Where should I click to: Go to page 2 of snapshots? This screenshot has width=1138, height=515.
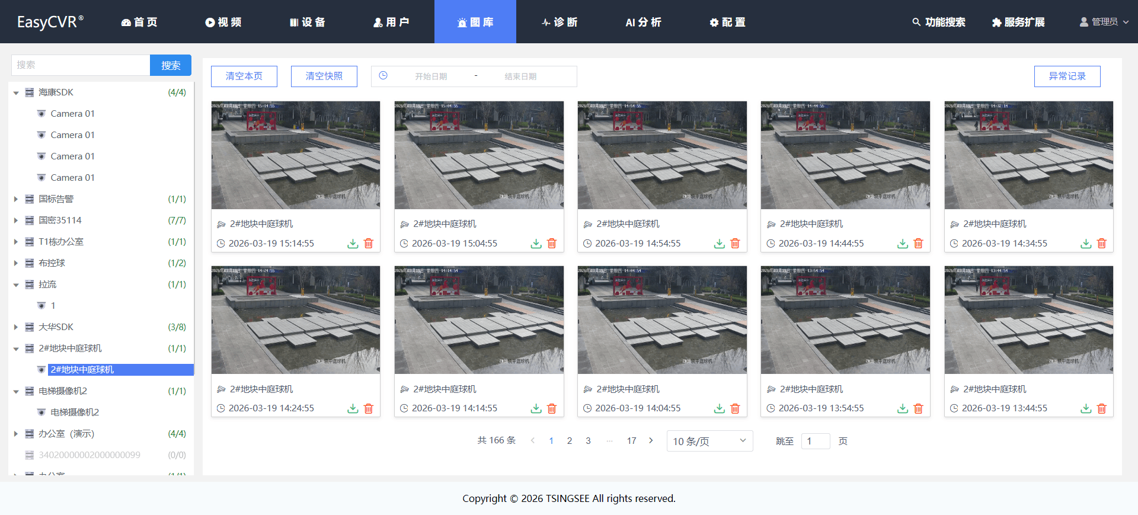click(x=570, y=441)
